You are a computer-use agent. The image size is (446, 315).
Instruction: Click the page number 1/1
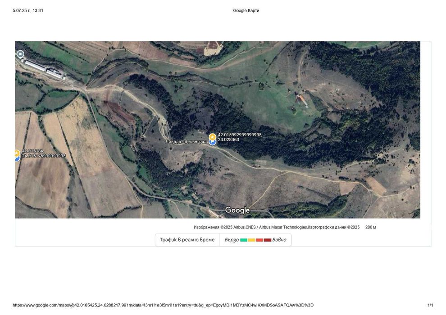tap(430, 305)
